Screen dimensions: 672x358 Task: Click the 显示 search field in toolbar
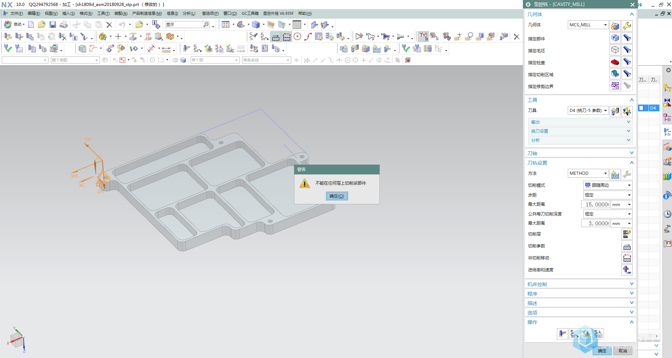pyautogui.click(x=187, y=25)
